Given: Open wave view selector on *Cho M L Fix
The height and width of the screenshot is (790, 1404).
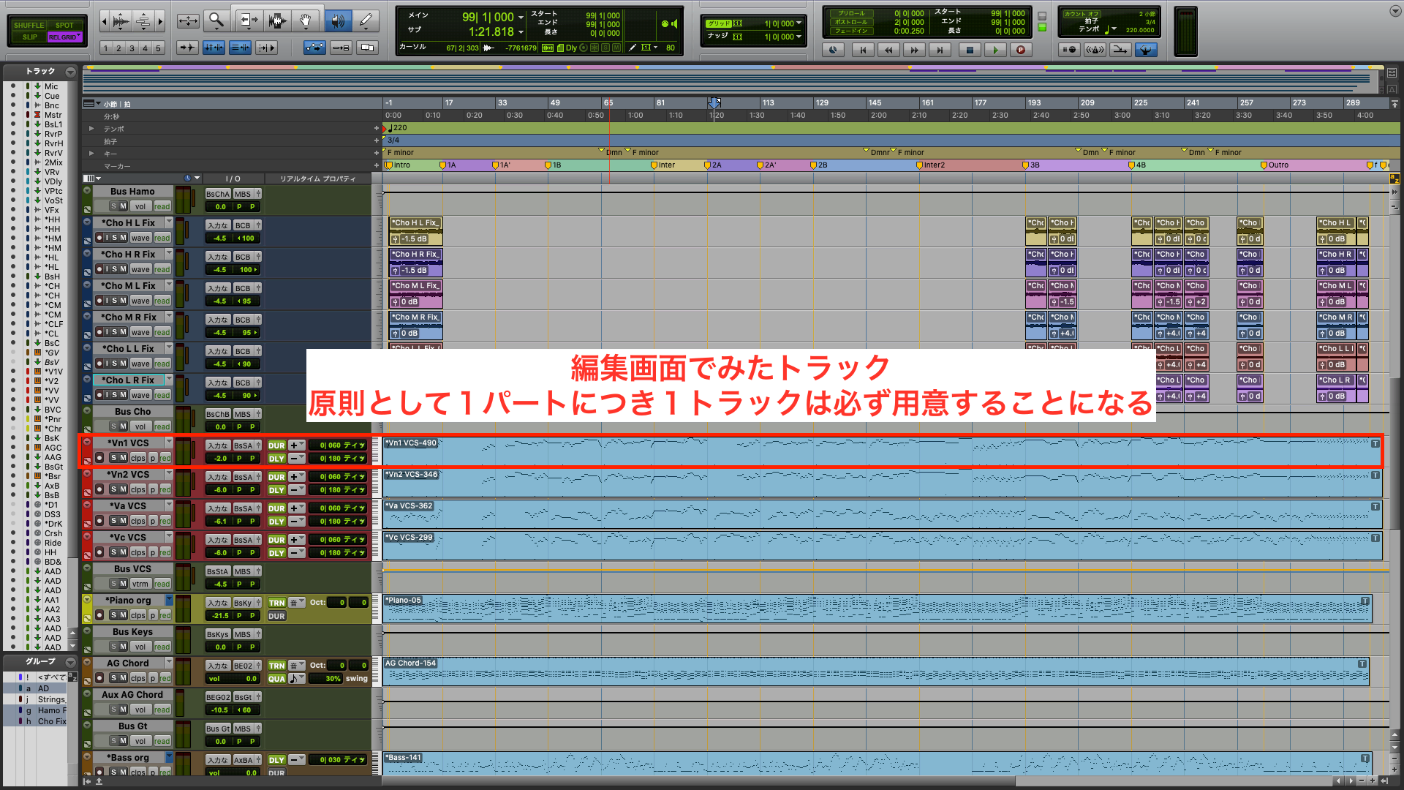Looking at the screenshot, I should [140, 301].
